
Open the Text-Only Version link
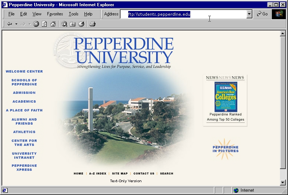click(126, 181)
